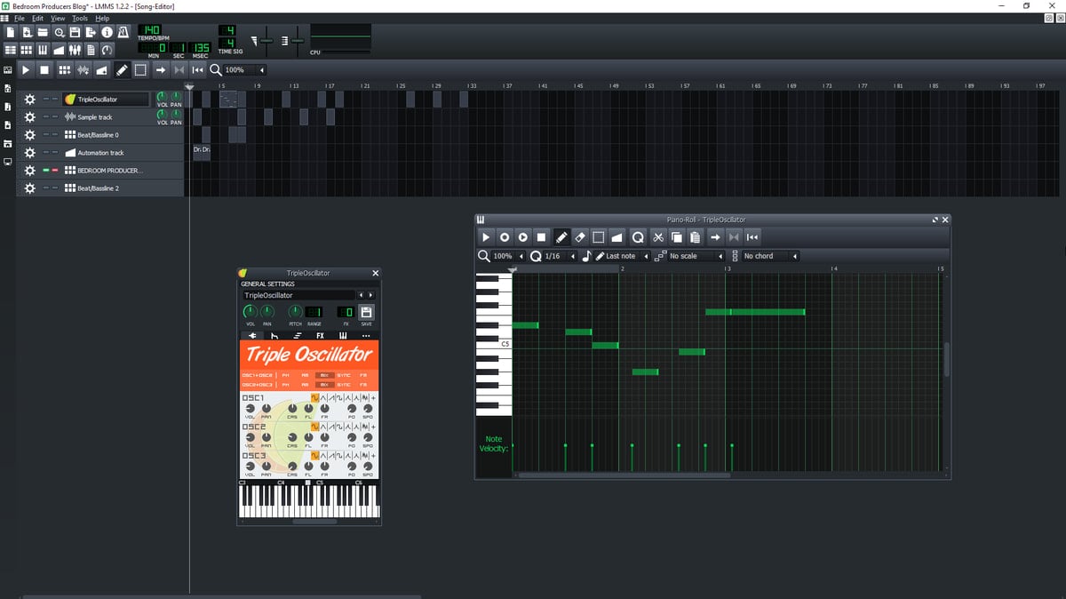Select next preset arrow in TripleOscillator
This screenshot has height=599, width=1066.
pos(370,295)
